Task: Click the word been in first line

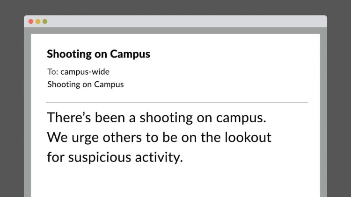Action: pyautogui.click(x=110, y=118)
